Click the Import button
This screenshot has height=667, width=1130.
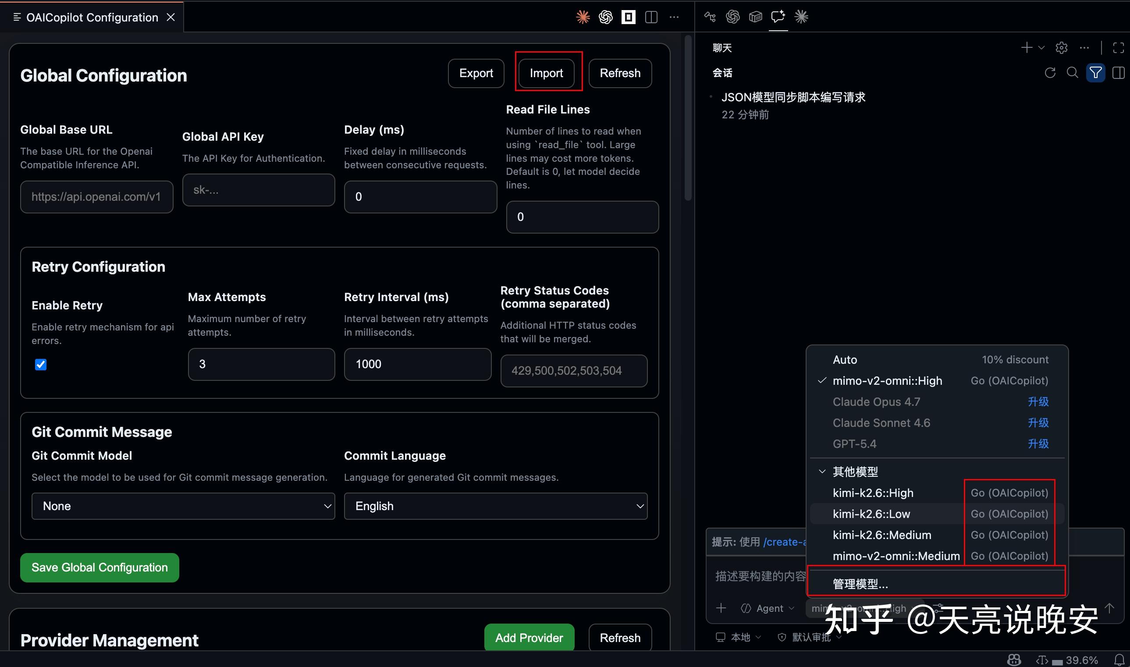click(x=546, y=73)
